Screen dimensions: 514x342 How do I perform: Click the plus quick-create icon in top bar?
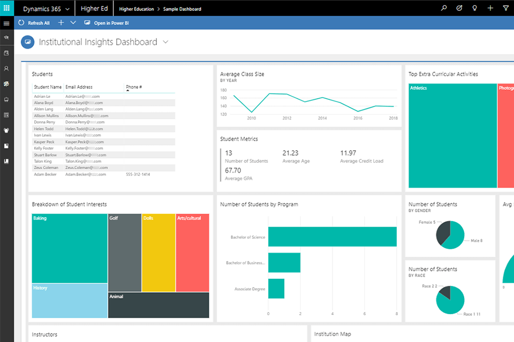coord(490,8)
